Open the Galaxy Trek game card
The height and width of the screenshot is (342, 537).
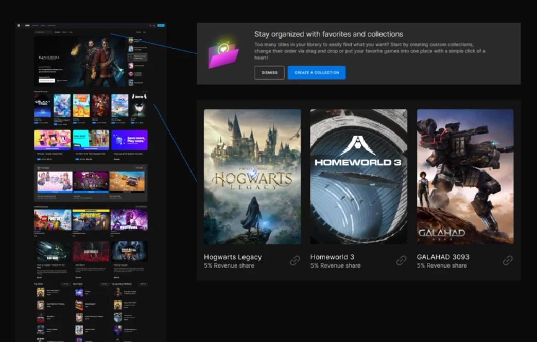click(x=43, y=106)
